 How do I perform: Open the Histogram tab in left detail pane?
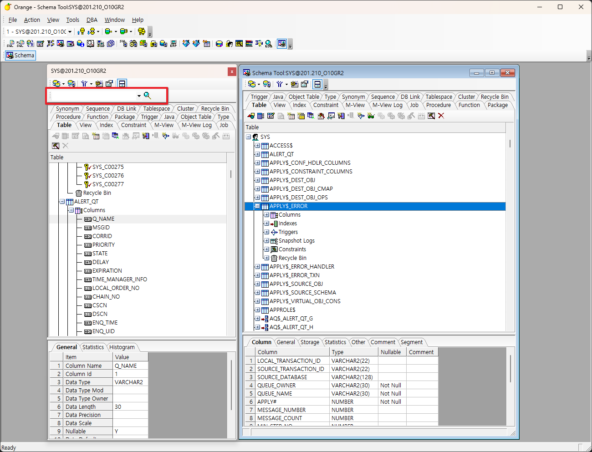pos(122,347)
